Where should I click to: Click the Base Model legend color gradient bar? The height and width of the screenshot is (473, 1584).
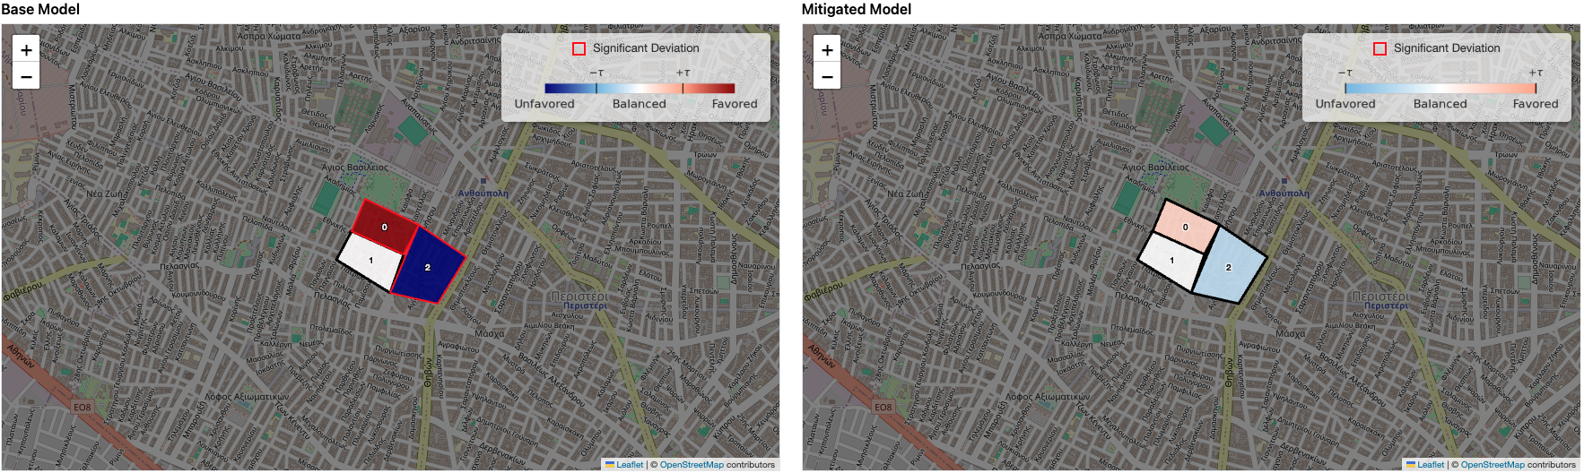click(x=640, y=88)
